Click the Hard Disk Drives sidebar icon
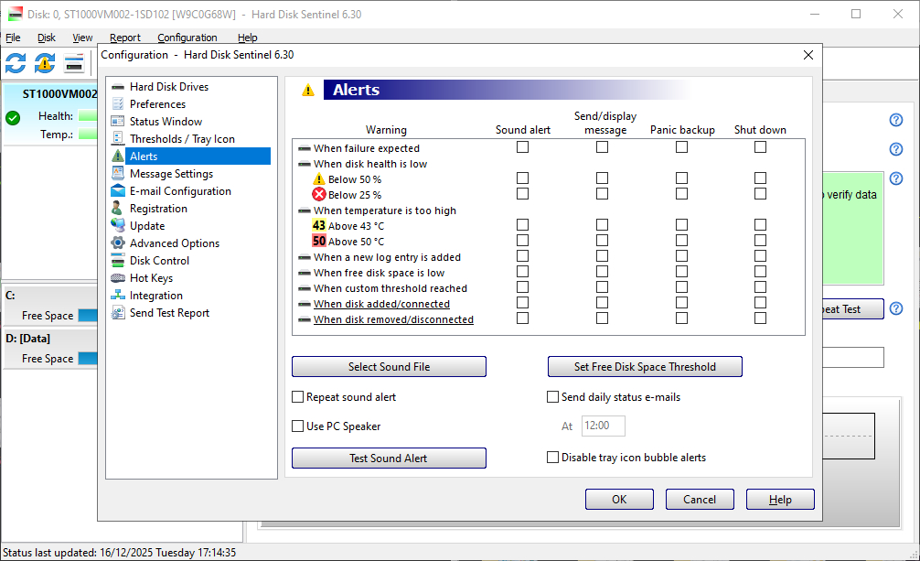The width and height of the screenshot is (920, 561). (x=118, y=87)
